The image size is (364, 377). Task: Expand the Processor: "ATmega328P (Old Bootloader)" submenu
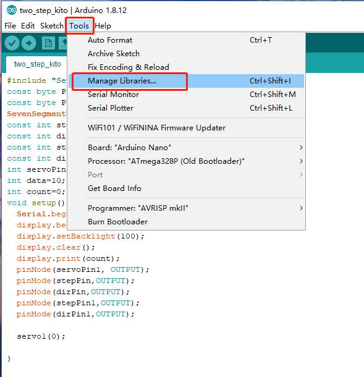tap(187, 161)
